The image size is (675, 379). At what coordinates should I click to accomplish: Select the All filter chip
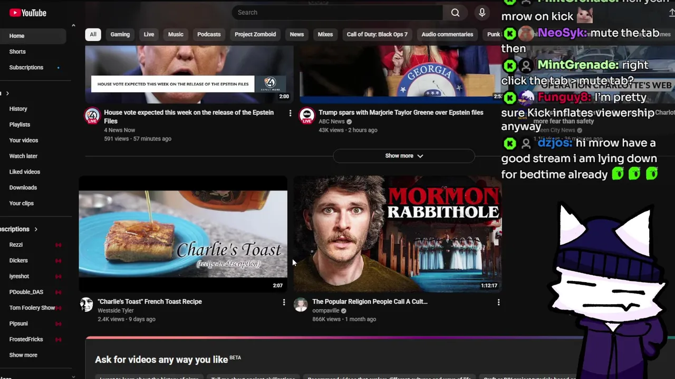[93, 34]
